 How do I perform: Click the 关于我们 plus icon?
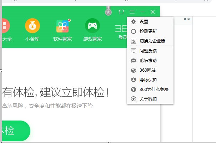click(x=134, y=99)
